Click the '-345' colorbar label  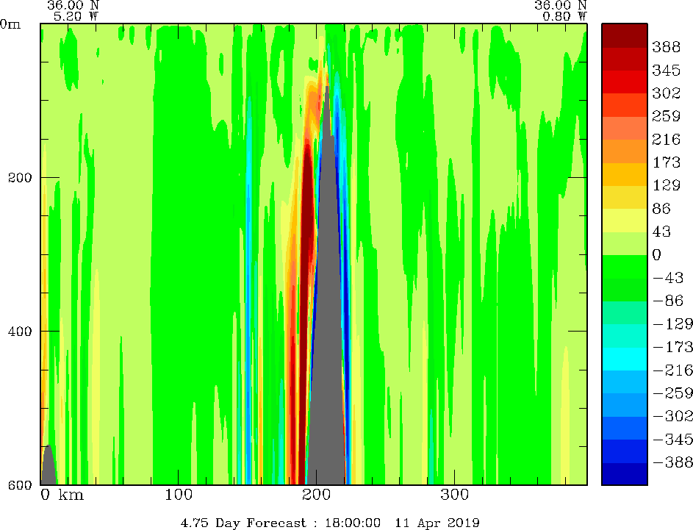[672, 439]
